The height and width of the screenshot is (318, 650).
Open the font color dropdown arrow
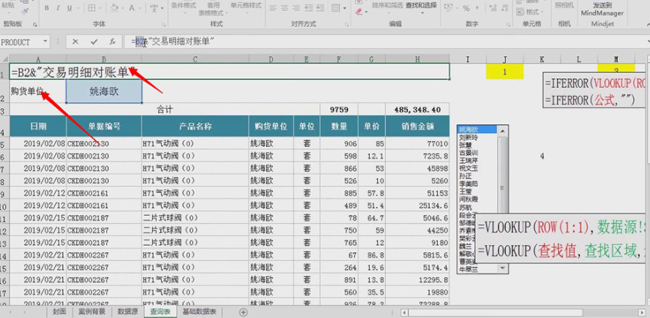tap(141, 8)
